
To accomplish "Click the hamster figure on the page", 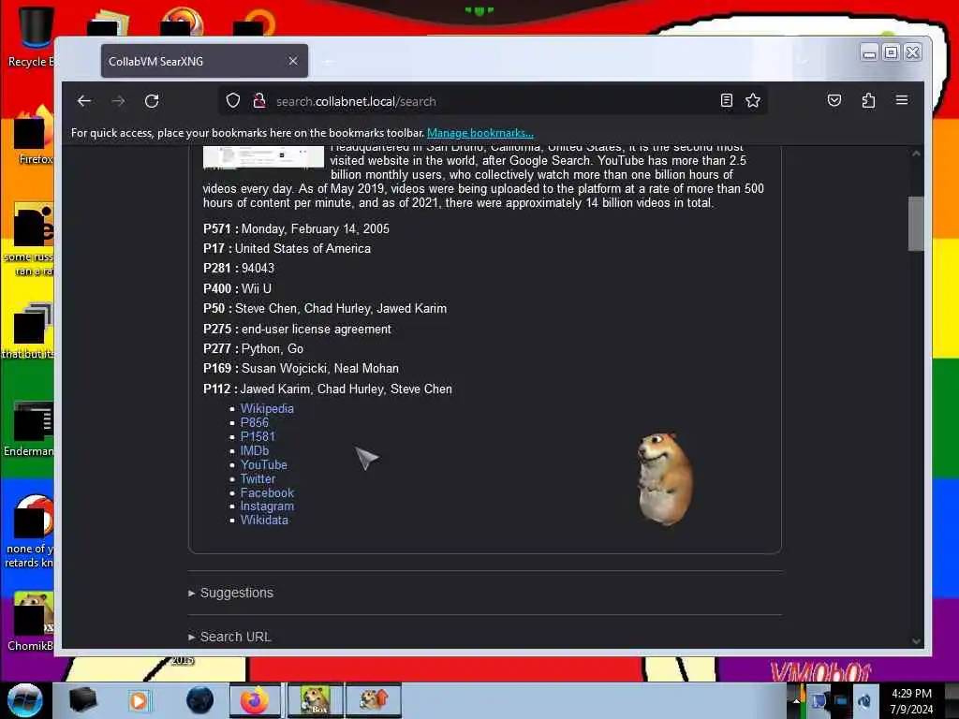I will (x=665, y=478).
